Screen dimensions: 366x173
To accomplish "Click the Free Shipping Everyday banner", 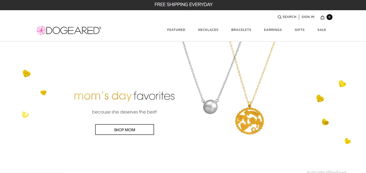I will click(x=183, y=5).
